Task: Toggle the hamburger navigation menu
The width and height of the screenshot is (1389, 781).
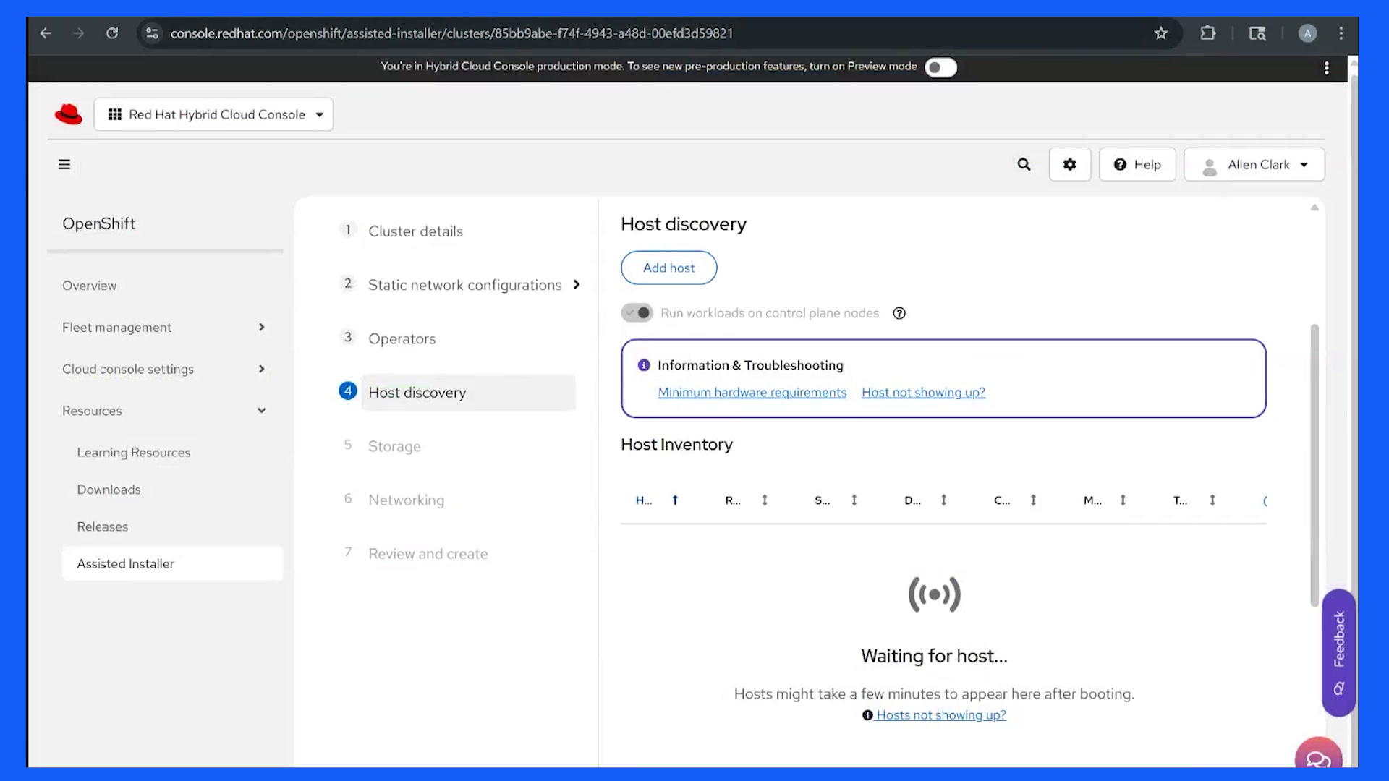Action: (64, 165)
